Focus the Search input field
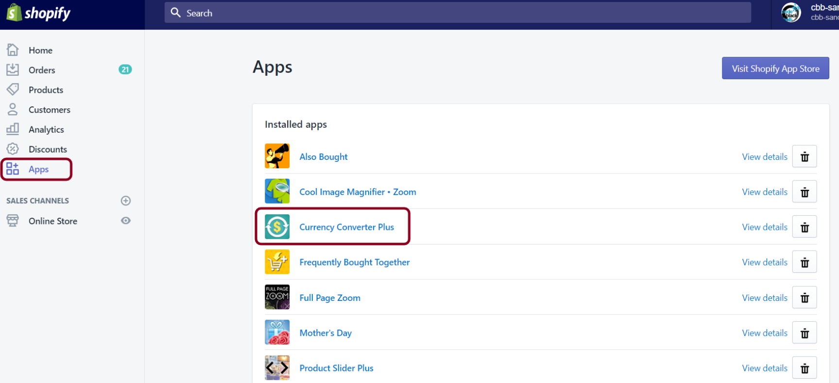 [x=458, y=13]
